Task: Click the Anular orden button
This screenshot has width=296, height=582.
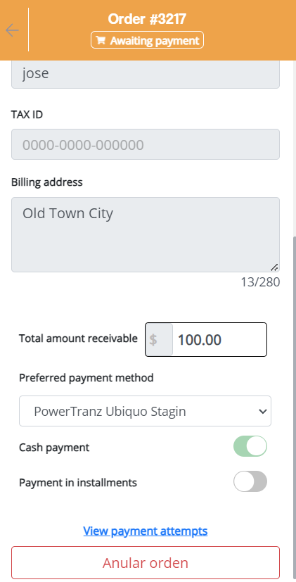Action: click(146, 563)
